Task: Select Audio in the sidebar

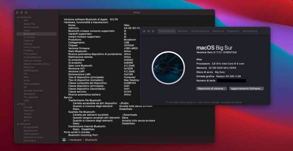Action: click(27, 30)
